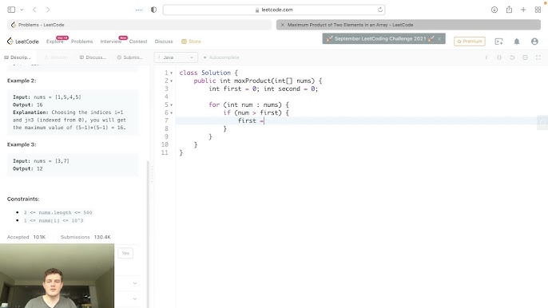Switch to the Submissions tab

[129, 57]
